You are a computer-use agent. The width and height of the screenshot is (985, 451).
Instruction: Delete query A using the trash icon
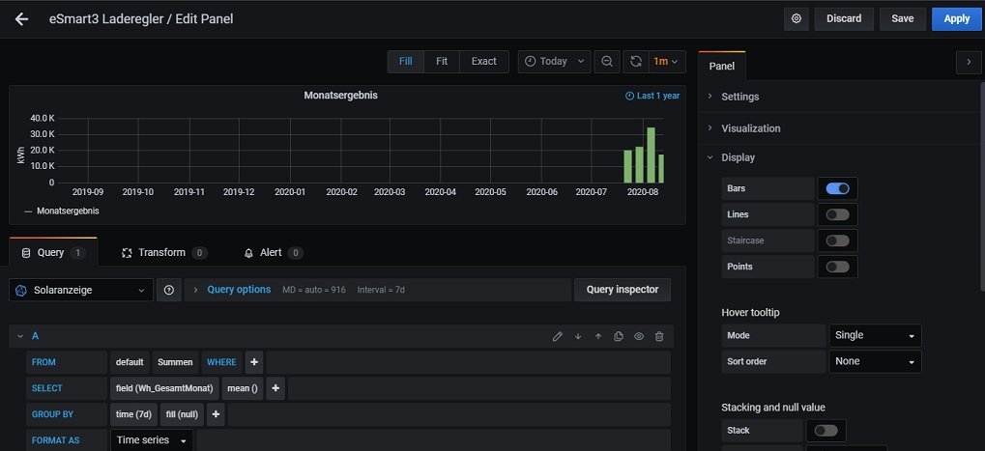(x=659, y=336)
